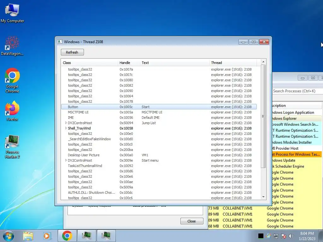Image resolution: width=323 pixels, height=242 pixels.
Task: Click the text VM1 in the list
Action: [x=145, y=155]
